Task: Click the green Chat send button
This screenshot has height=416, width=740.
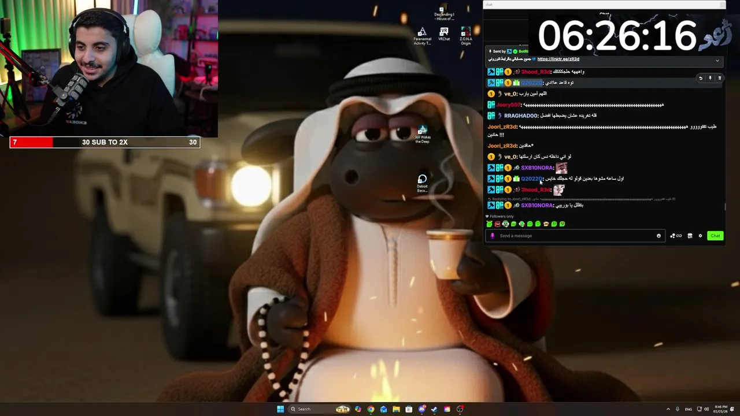Action: pos(715,236)
